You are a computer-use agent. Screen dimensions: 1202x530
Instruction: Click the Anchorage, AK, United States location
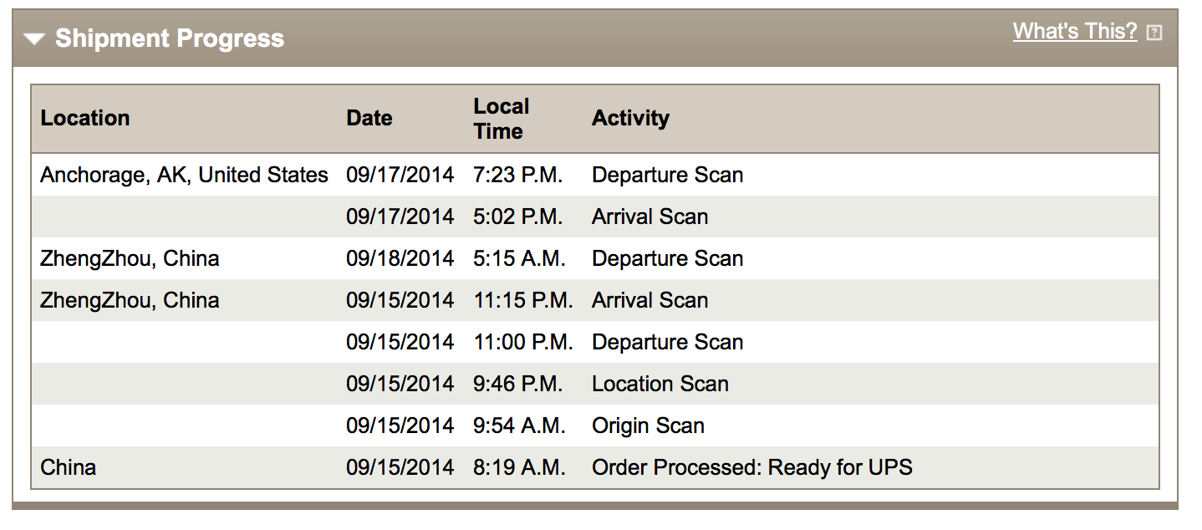(x=184, y=175)
